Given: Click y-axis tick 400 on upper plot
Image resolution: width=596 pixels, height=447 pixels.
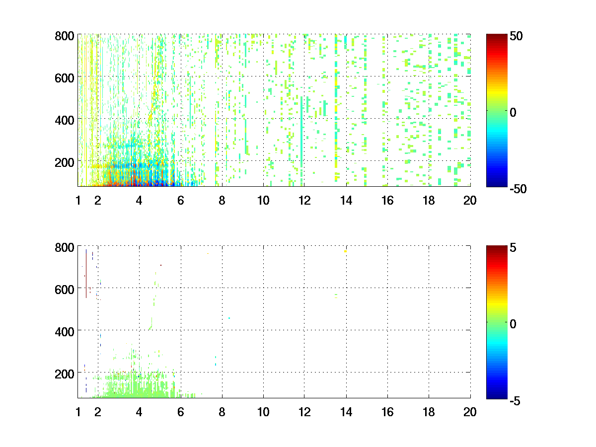Looking at the screenshot, I should click(x=65, y=120).
